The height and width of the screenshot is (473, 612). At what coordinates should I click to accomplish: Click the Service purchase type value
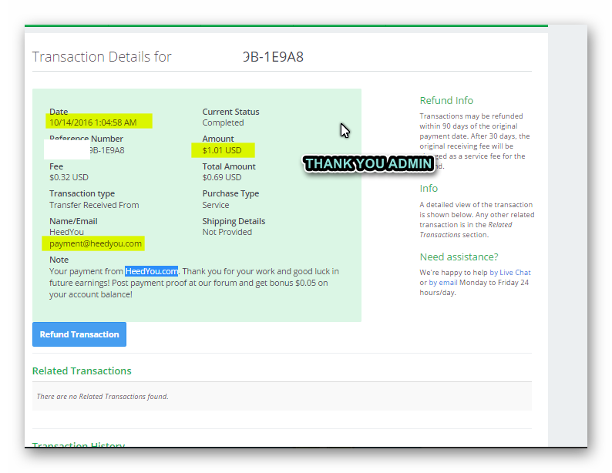216,205
